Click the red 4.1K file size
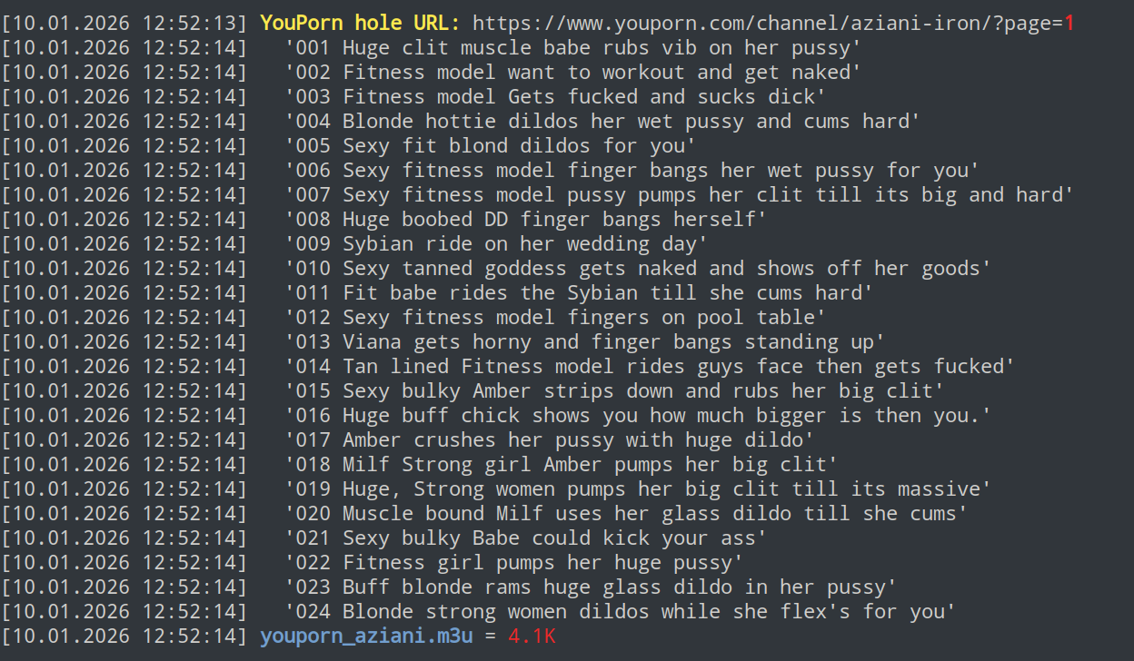 click(x=532, y=636)
